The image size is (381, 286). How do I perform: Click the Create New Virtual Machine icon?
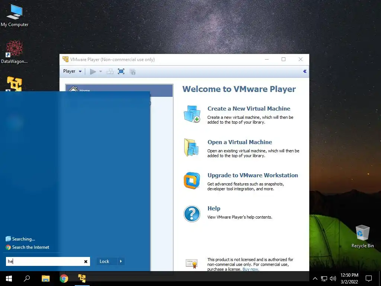click(x=192, y=114)
